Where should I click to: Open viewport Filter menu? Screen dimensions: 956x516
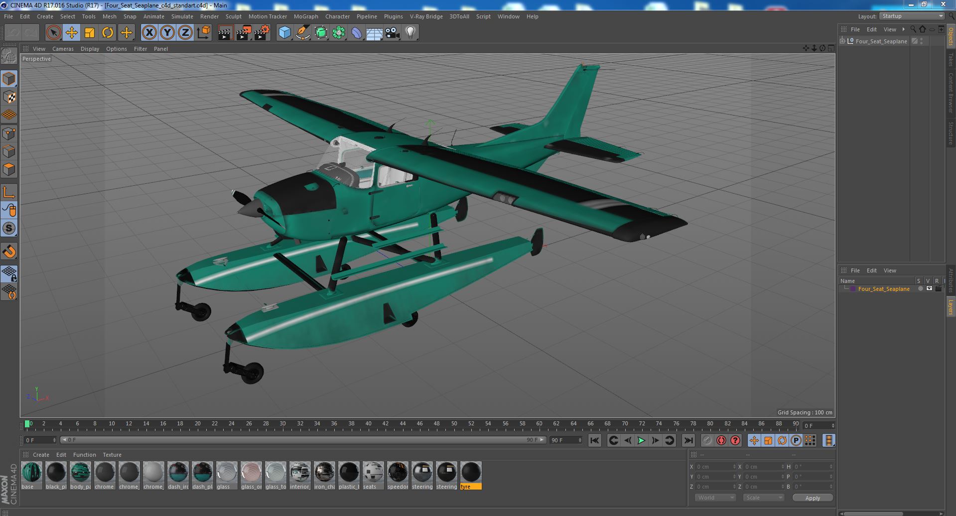coord(140,49)
